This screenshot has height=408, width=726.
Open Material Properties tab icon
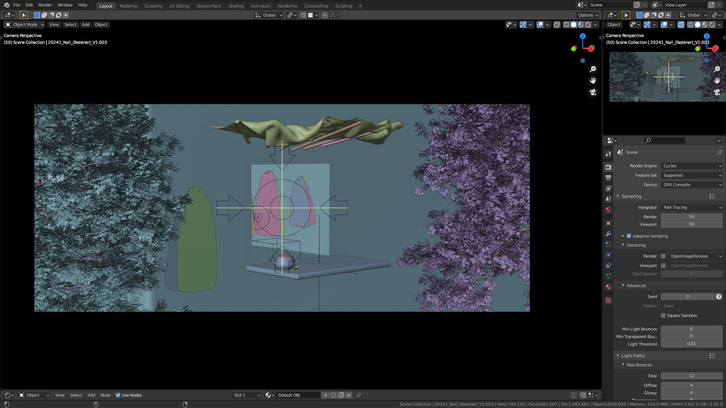click(x=608, y=287)
